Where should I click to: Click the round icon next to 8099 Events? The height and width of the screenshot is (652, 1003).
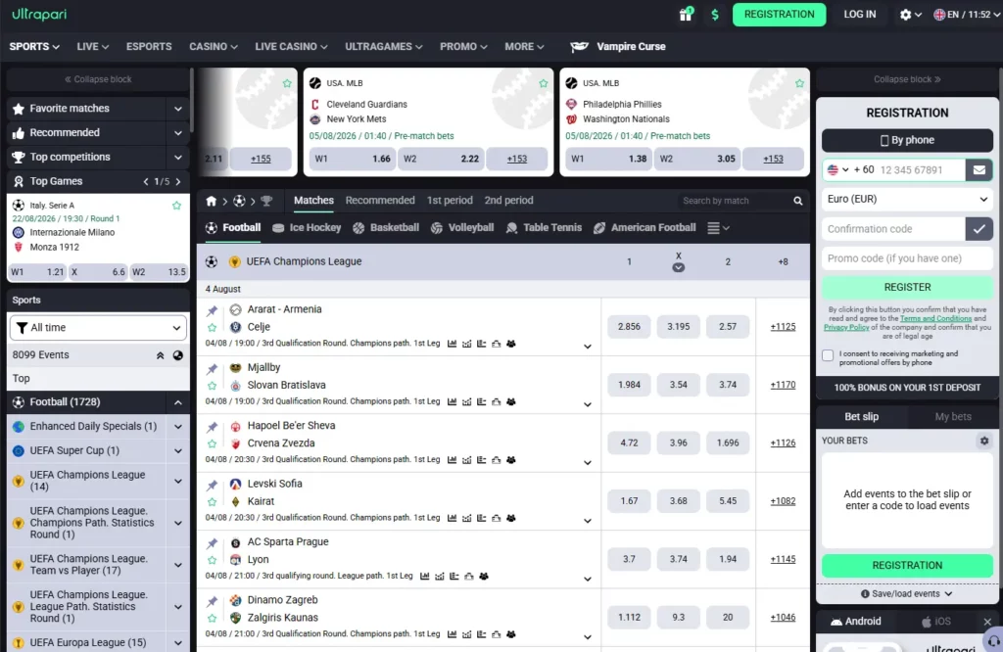pyautogui.click(x=178, y=355)
